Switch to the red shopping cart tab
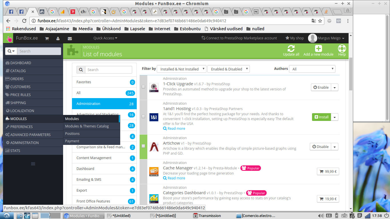 pos(73,12)
